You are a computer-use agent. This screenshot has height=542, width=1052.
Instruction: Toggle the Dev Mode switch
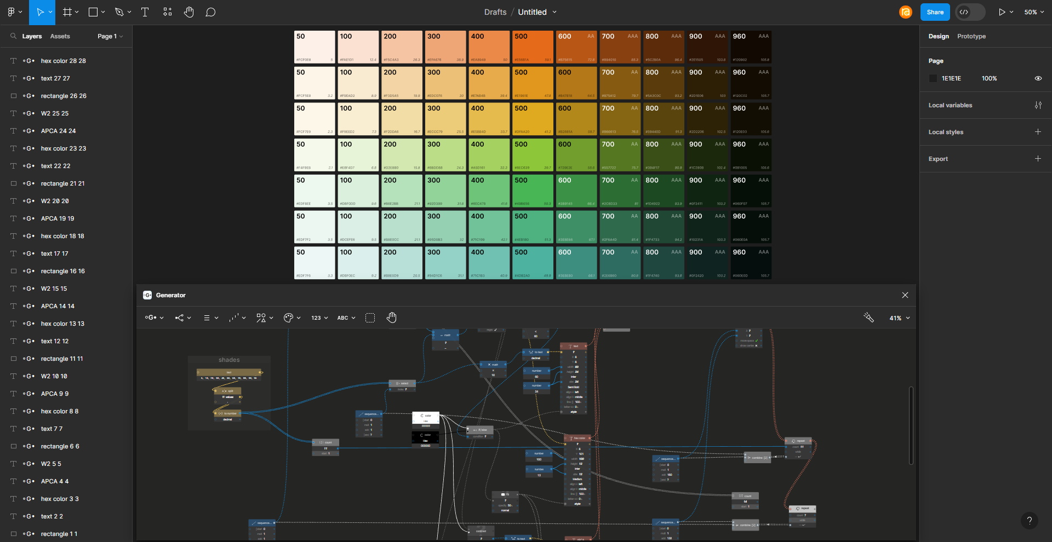(x=970, y=11)
